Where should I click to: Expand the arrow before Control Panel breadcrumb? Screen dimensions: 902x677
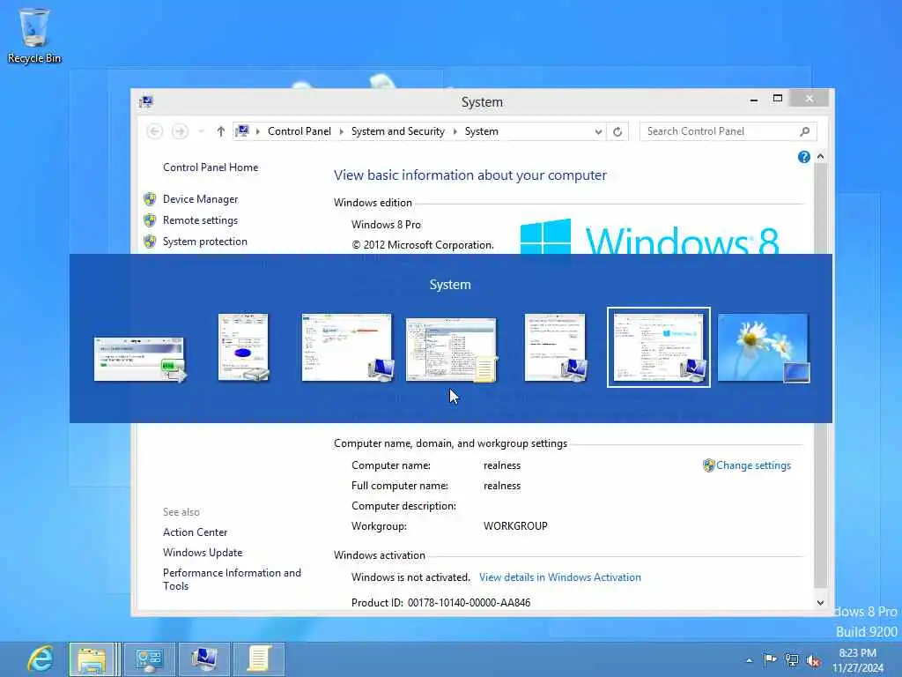[258, 132]
